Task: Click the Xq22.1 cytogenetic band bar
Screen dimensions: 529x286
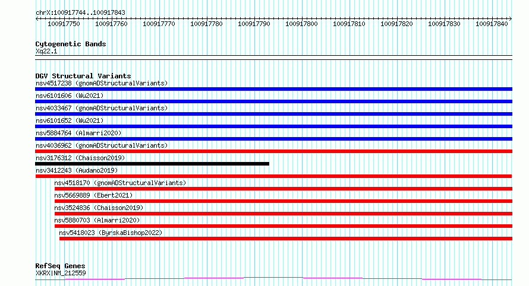Action: pyautogui.click(x=273, y=58)
